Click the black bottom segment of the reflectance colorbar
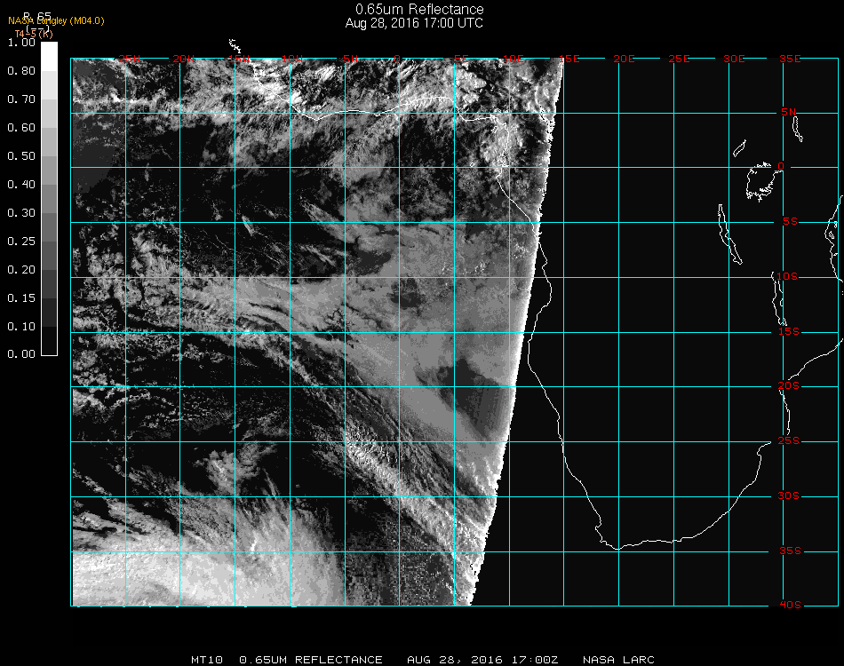Image resolution: width=844 pixels, height=666 pixels. pos(49,340)
